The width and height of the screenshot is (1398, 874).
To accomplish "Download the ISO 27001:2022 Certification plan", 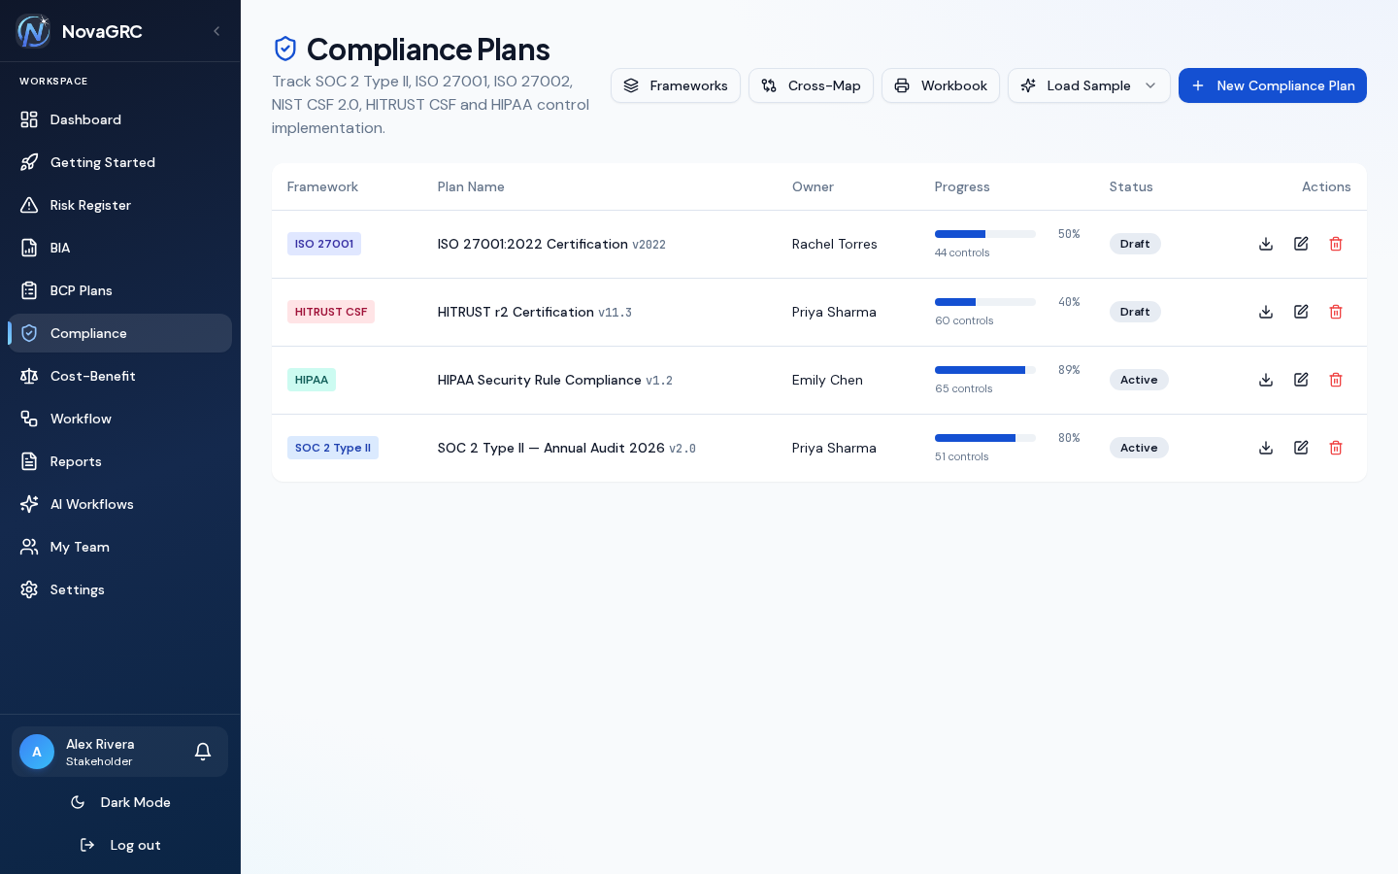I will tap(1266, 244).
